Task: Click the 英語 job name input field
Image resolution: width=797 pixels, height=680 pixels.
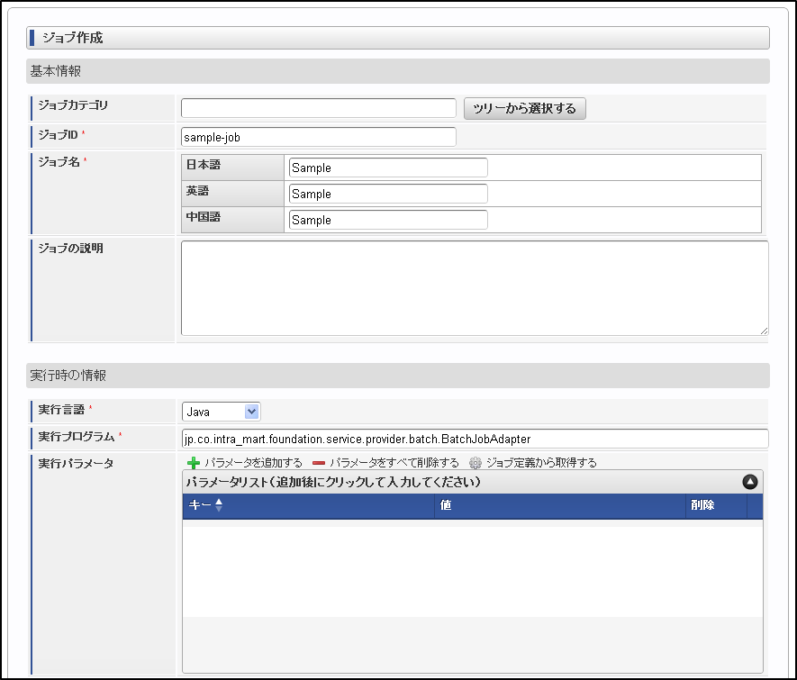Action: (388, 194)
